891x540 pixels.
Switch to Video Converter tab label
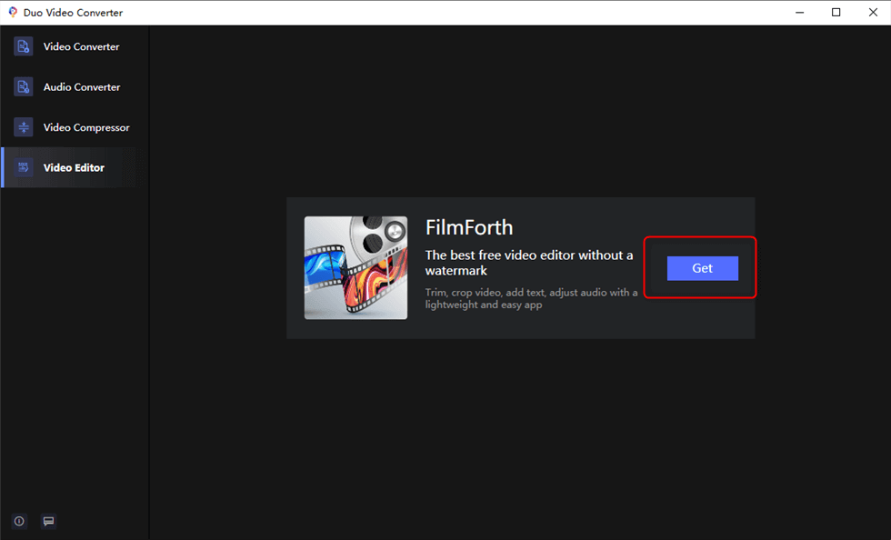tap(81, 46)
